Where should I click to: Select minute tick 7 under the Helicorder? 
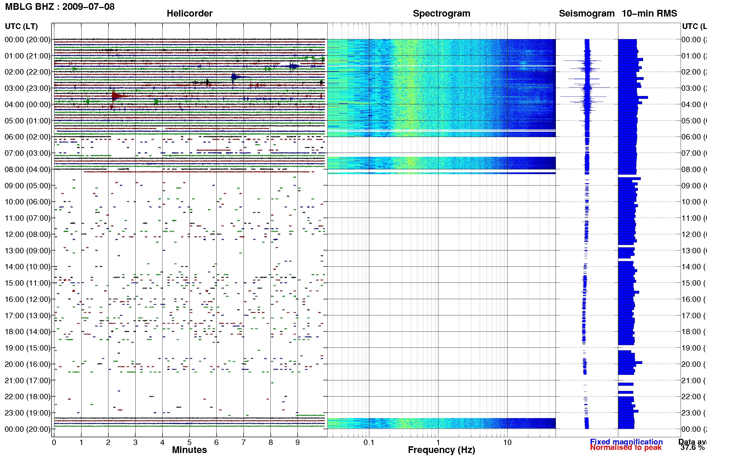(x=244, y=443)
